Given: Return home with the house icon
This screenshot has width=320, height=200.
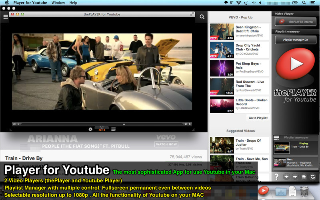Looking at the screenshot, I should click(x=304, y=177).
